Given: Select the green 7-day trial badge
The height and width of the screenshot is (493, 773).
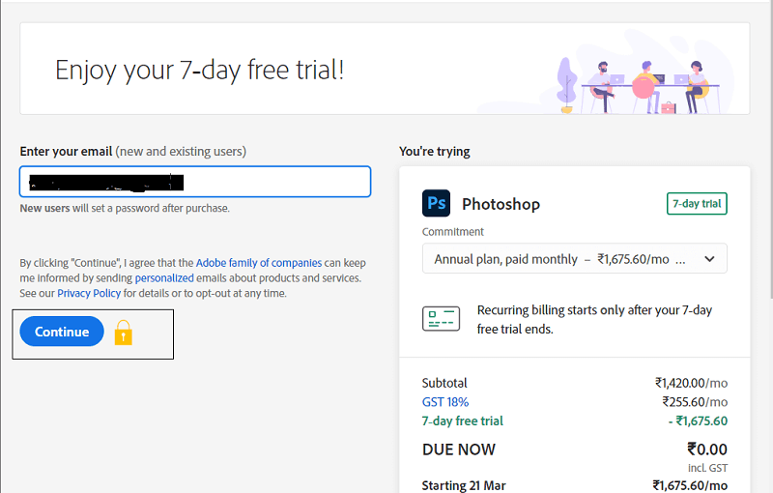Looking at the screenshot, I should click(x=696, y=204).
